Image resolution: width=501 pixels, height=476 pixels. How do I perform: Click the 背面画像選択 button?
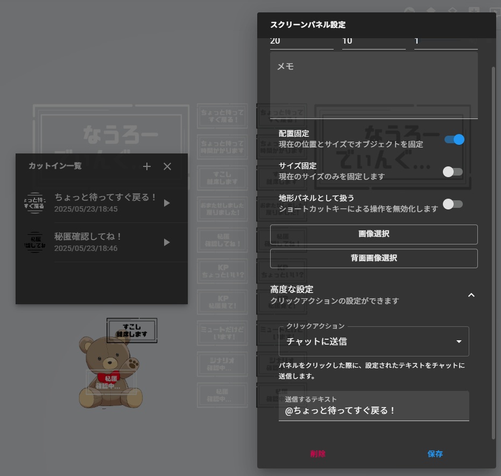coord(373,258)
